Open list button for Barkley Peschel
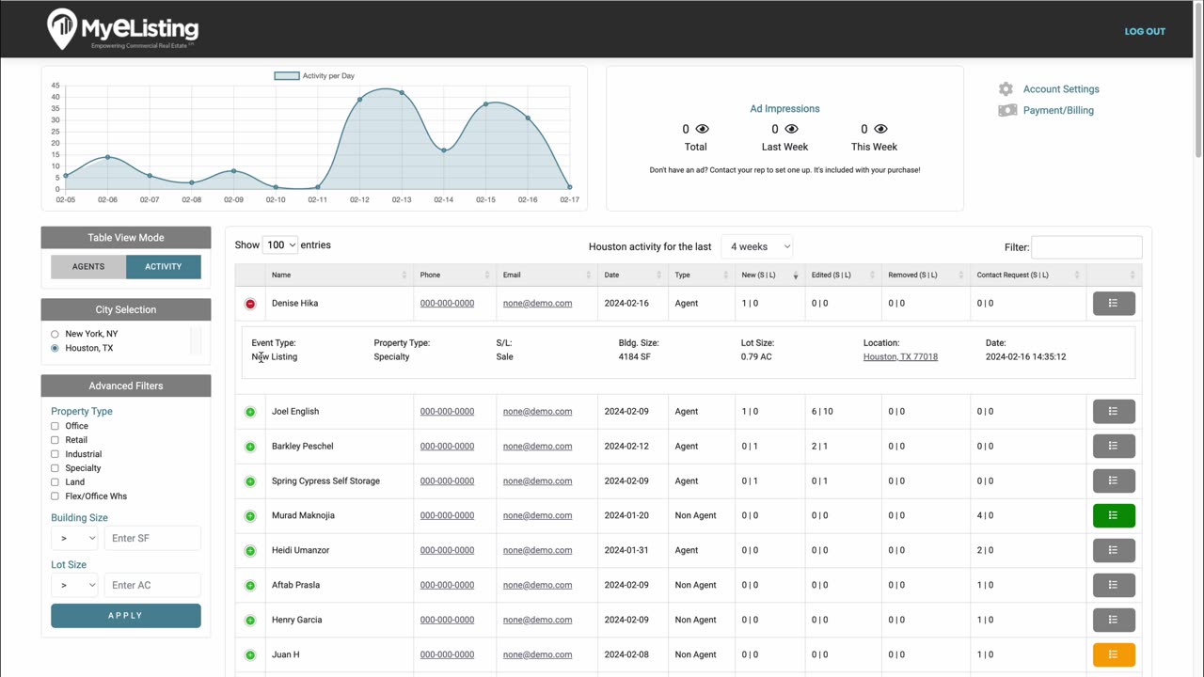The height and width of the screenshot is (677, 1204). (x=1114, y=446)
